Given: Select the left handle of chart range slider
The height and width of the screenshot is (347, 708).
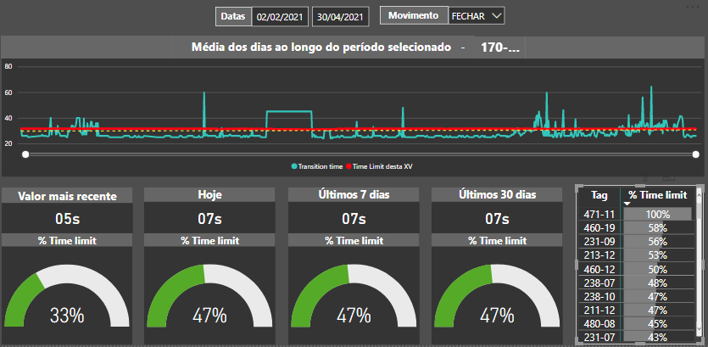Looking at the screenshot, I should (x=25, y=154).
